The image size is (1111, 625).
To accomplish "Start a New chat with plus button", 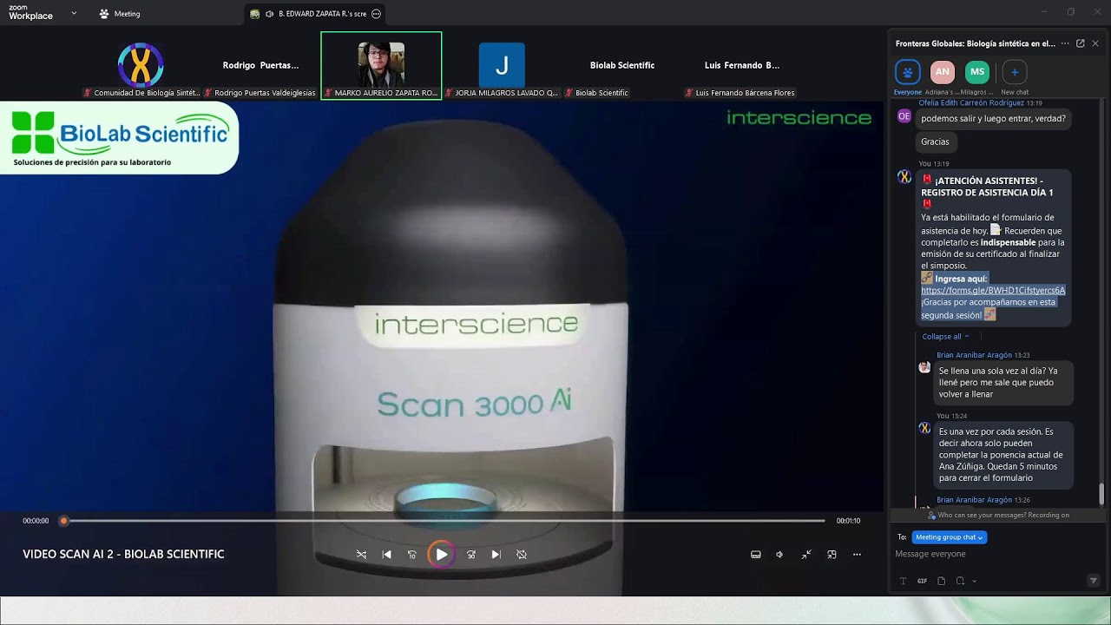I will (1015, 76).
